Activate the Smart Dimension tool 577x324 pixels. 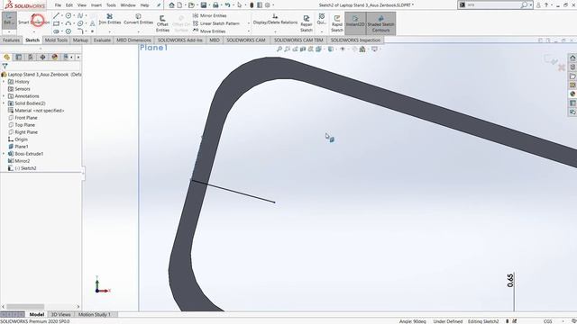(x=34, y=20)
